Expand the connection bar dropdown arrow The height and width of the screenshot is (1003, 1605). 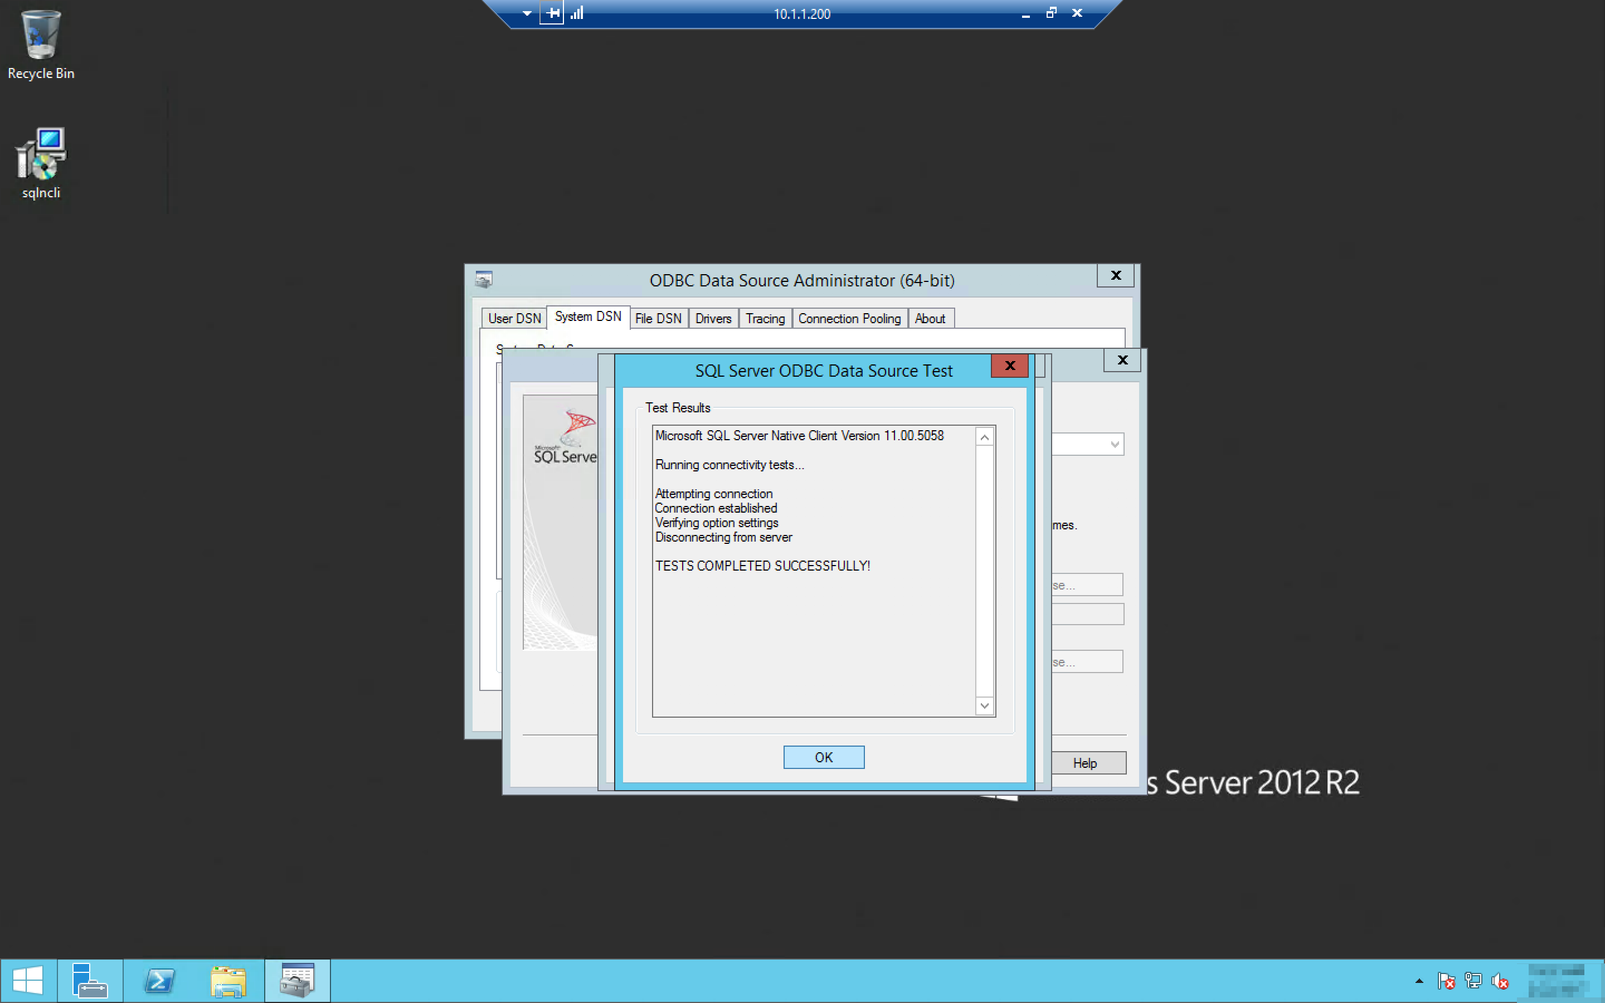point(527,13)
